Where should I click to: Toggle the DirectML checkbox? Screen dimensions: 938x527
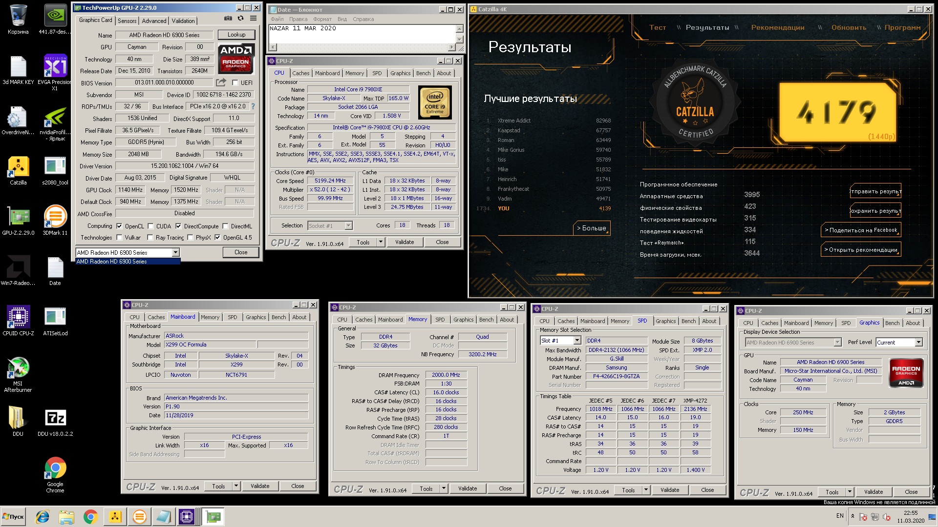pyautogui.click(x=225, y=226)
